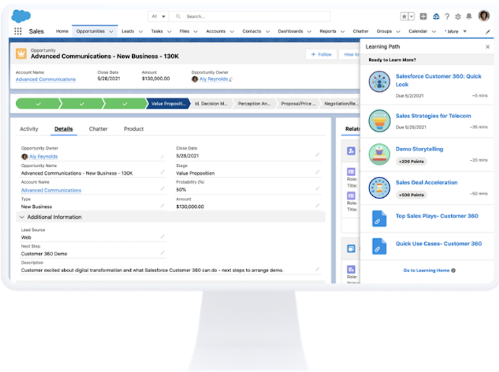This screenshot has height=372, width=499.
Task: Edit the Description field pencil
Action: [x=318, y=269]
